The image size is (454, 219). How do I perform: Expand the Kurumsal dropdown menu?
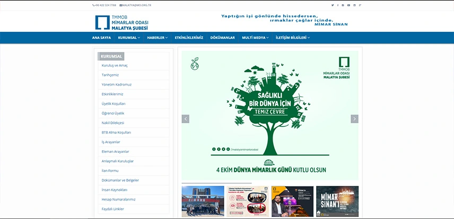129,38
